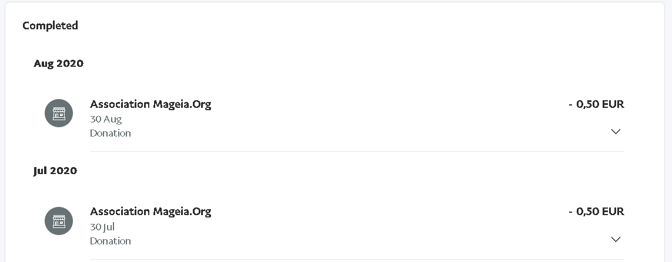Open Association Mageia.Org payment from August

tap(151, 104)
